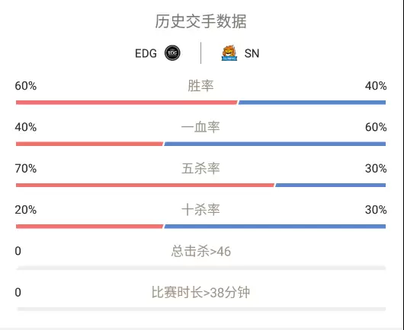The image size is (404, 330).
Task: Click the 历史交手数据 heading
Action: (x=200, y=21)
